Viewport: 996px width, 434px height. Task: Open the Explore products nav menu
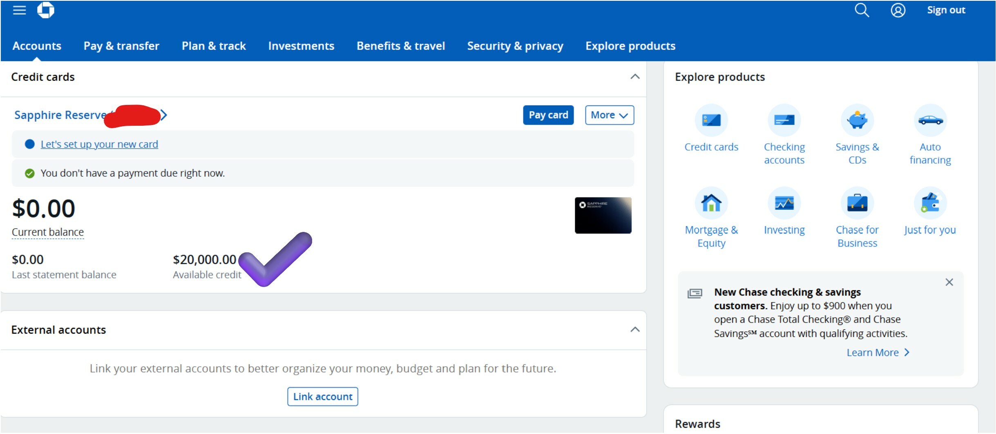[x=630, y=46]
